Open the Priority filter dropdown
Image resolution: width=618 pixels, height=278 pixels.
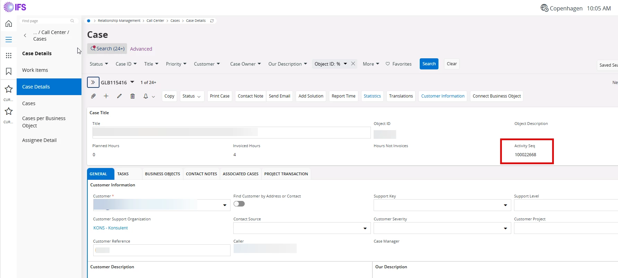tap(176, 64)
